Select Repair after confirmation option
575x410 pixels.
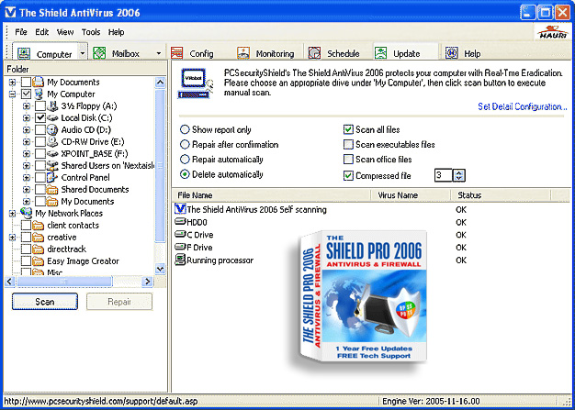click(x=185, y=145)
